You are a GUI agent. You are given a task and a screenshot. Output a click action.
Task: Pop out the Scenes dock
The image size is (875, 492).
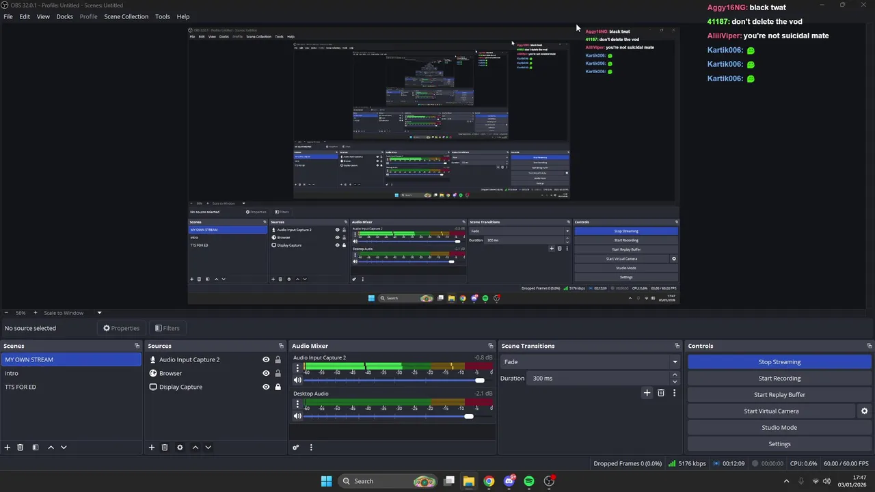pyautogui.click(x=137, y=346)
